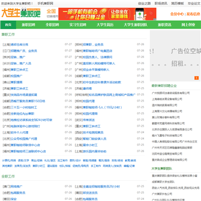Open the 大学生简历 navigation tab
The height and width of the screenshot is (201, 201).
(105, 25)
